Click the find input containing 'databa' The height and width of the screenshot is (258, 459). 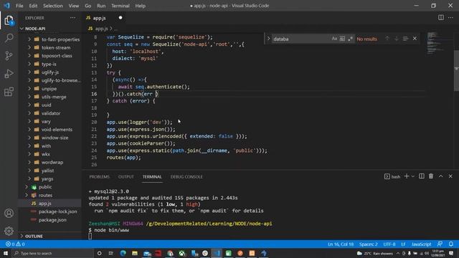[300, 39]
